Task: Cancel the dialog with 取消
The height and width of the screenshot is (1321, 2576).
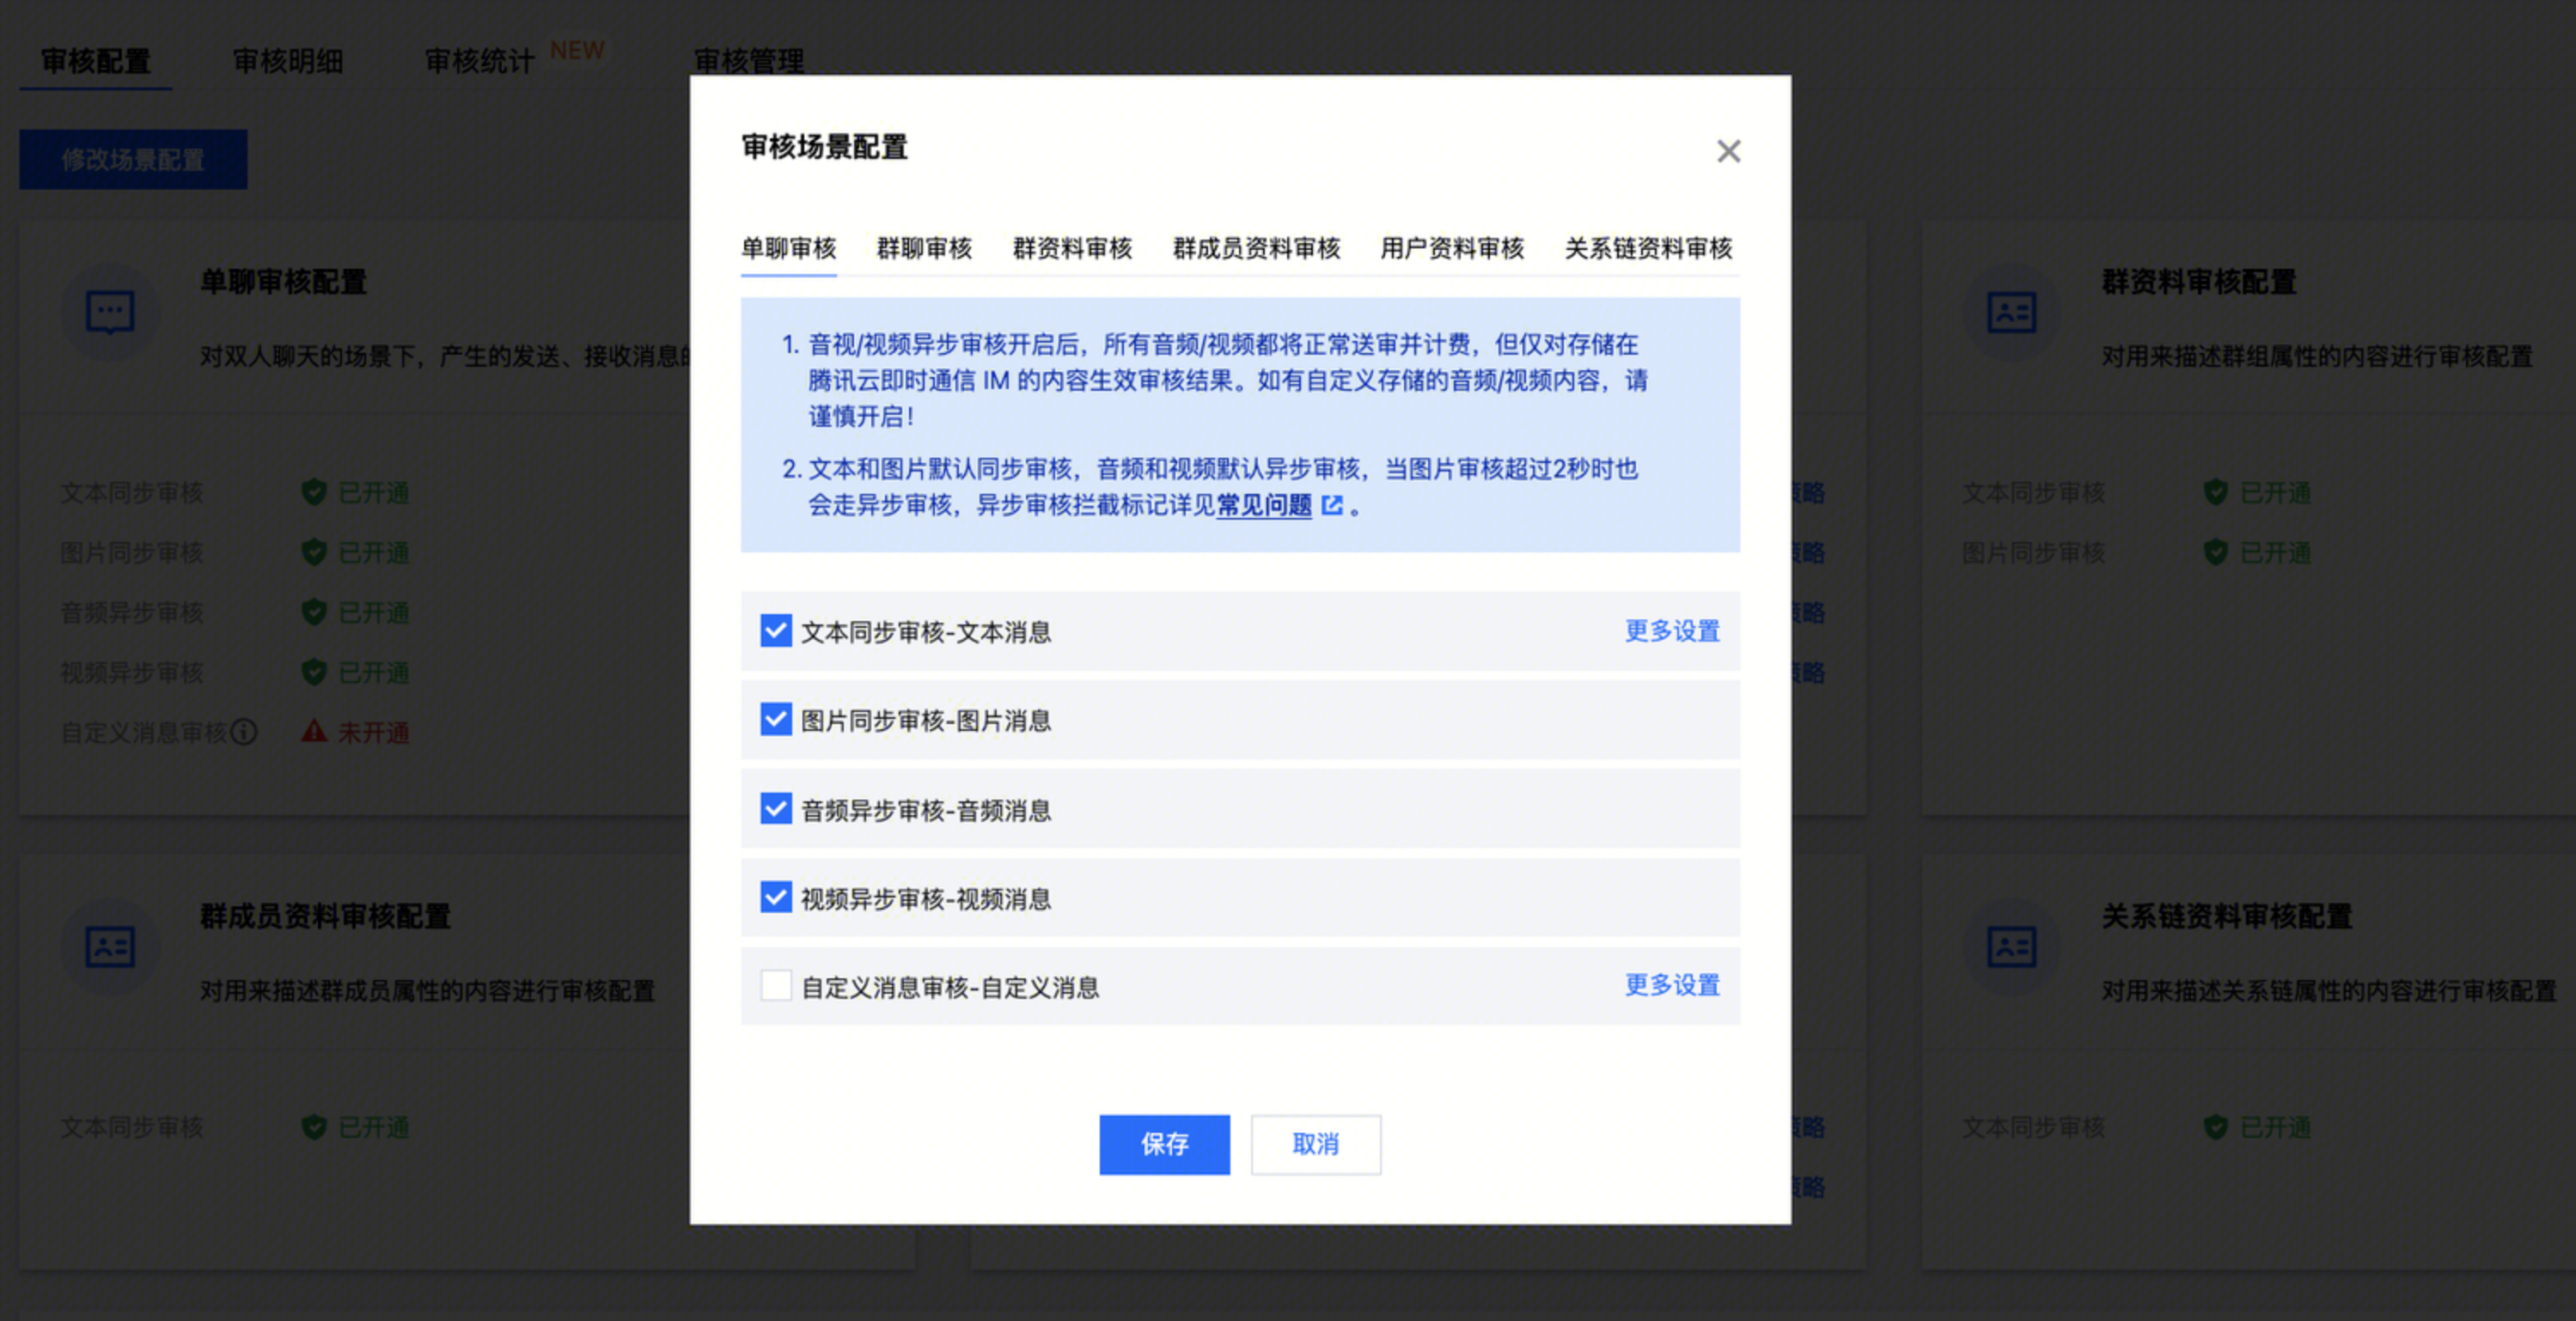Action: (x=1315, y=1144)
